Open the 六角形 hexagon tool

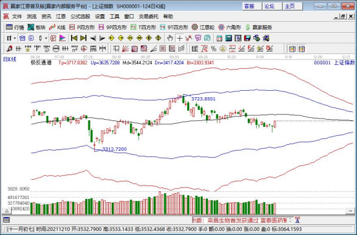tap(230, 27)
